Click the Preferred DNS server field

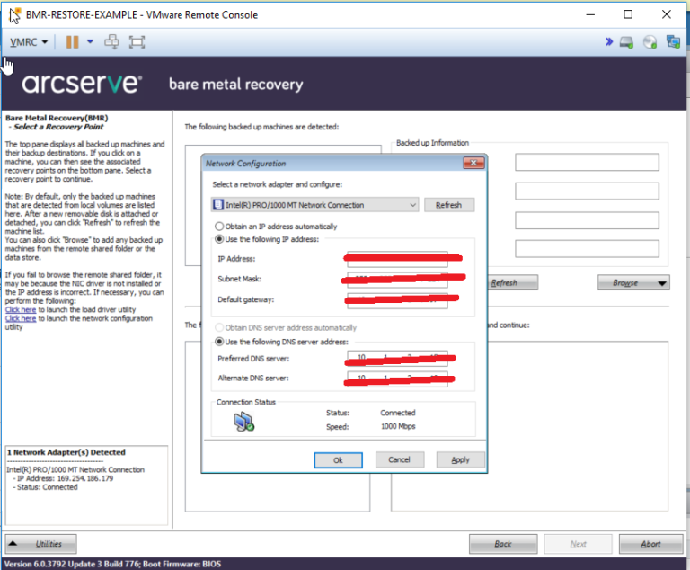(397, 359)
